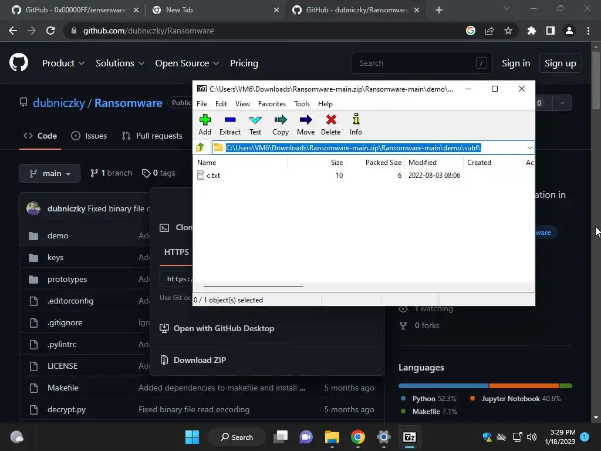601x451 pixels.
Task: Open the Pricing link
Action: click(x=244, y=63)
